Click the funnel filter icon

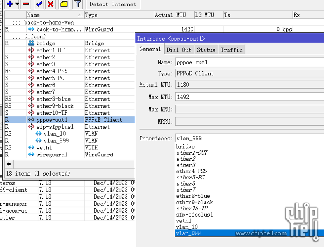(x=78, y=4)
